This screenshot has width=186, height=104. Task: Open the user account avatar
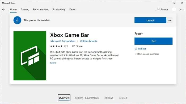174,9
